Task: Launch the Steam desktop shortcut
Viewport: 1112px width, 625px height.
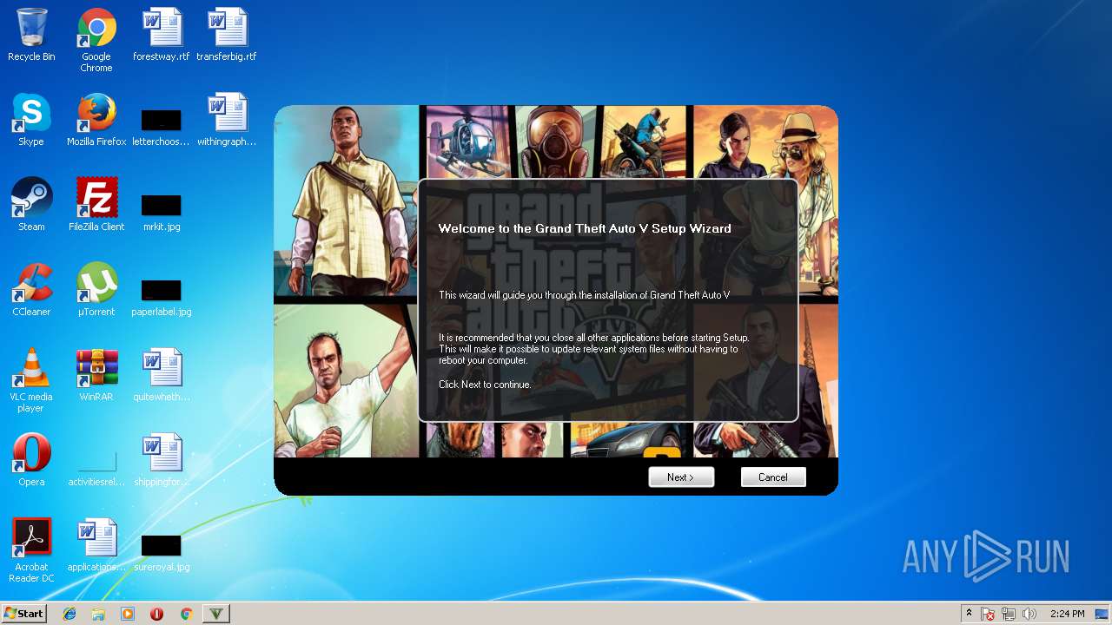Action: [x=31, y=206]
